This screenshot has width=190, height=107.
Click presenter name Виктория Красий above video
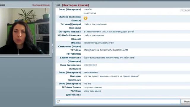pyautogui.click(x=41, y=5)
